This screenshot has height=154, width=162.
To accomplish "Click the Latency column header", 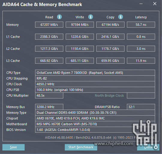I will click(141, 17).
